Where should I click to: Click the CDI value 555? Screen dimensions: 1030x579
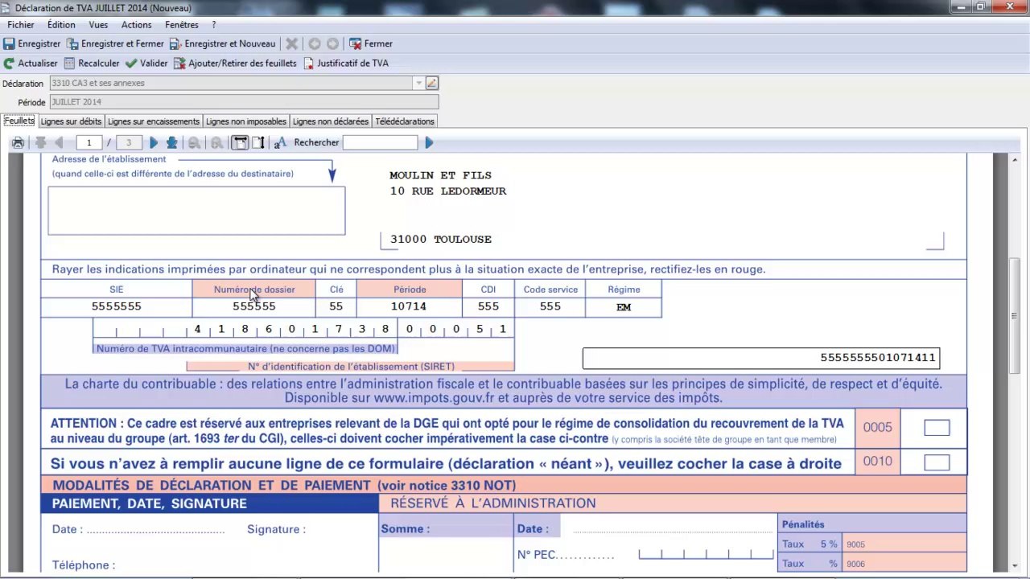pos(488,306)
